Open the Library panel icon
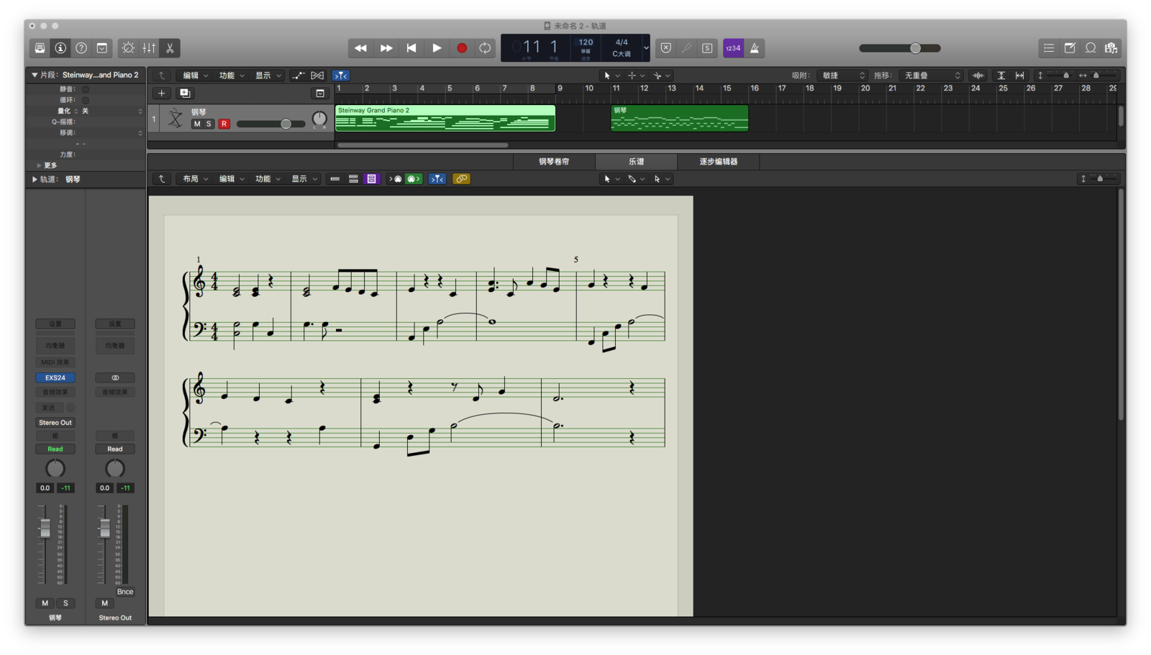This screenshot has height=655, width=1151. click(40, 48)
